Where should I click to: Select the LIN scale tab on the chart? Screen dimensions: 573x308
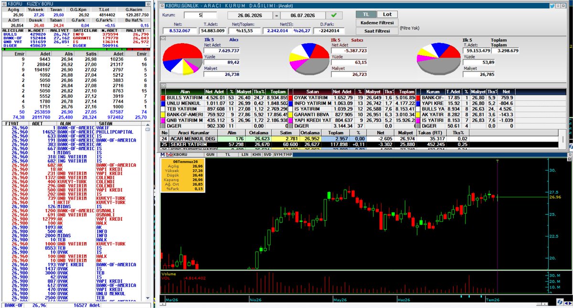pos(245,154)
